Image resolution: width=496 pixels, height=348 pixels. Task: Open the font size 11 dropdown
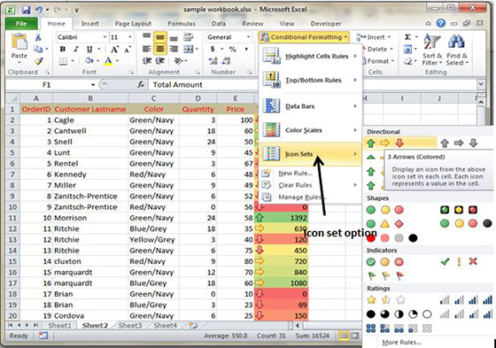(x=130, y=37)
